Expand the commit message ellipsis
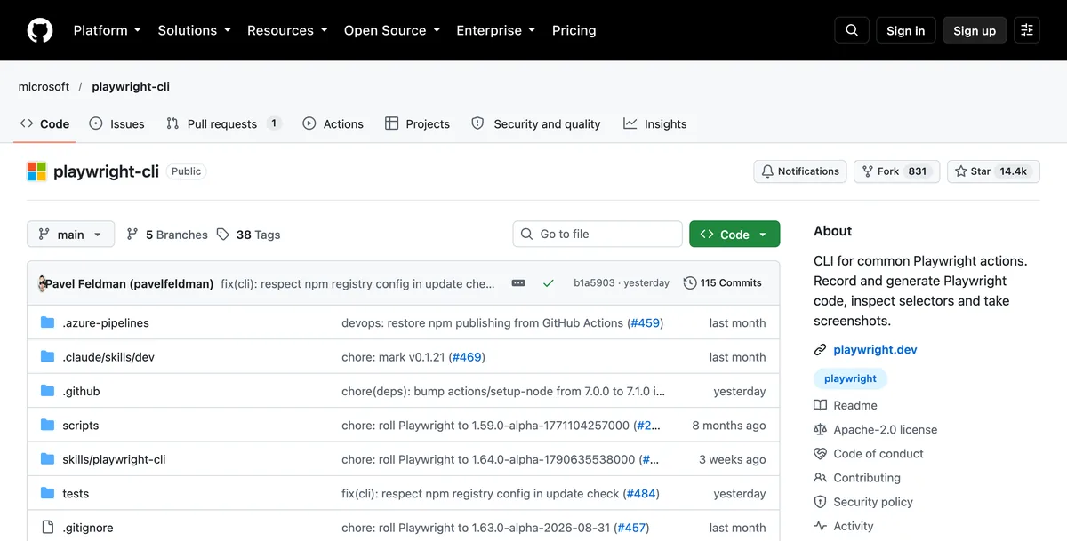This screenshot has width=1067, height=541. pyautogui.click(x=518, y=283)
